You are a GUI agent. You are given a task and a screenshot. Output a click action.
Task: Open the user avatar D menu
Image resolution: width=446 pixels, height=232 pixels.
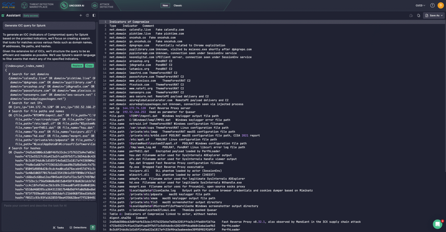[x=440, y=5]
